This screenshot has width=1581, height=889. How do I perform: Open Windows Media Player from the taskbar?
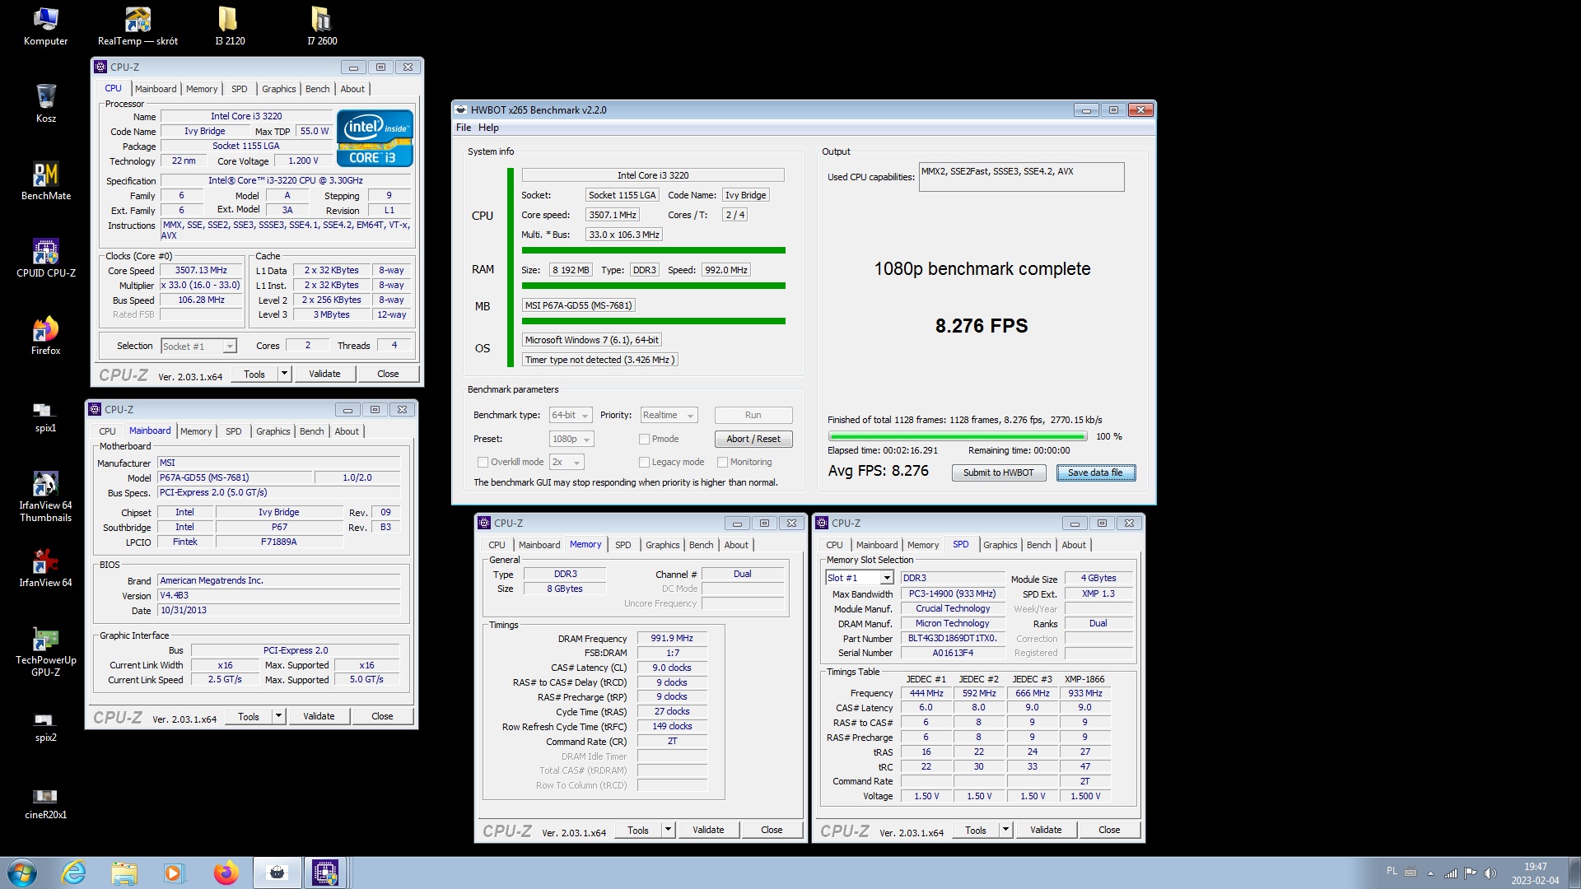pos(174,873)
